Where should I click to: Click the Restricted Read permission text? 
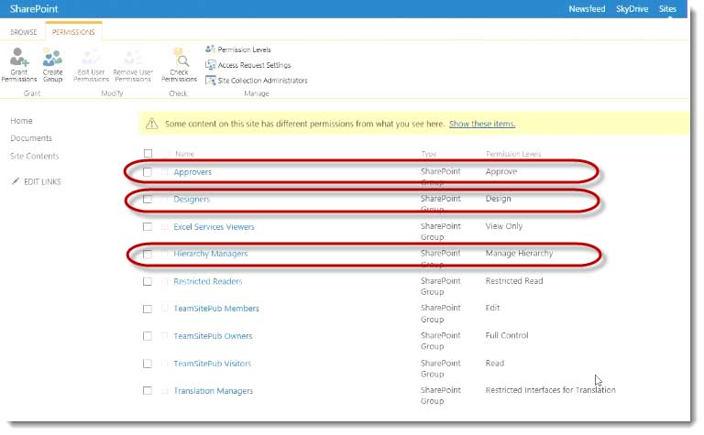514,281
